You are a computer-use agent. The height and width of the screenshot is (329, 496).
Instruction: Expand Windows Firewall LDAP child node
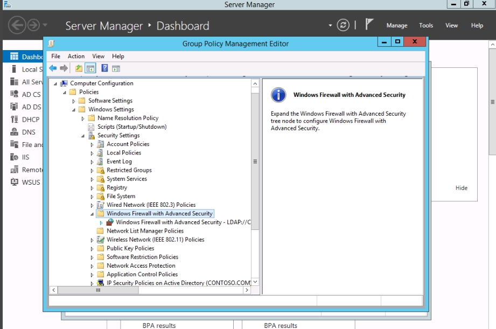click(101, 223)
